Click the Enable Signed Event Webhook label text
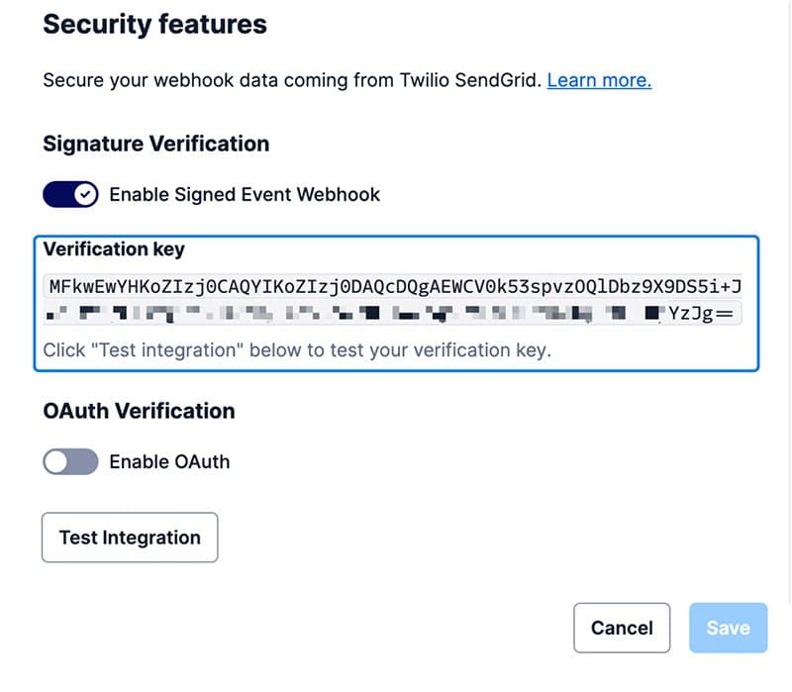The width and height of the screenshot is (792, 692). pos(245,194)
